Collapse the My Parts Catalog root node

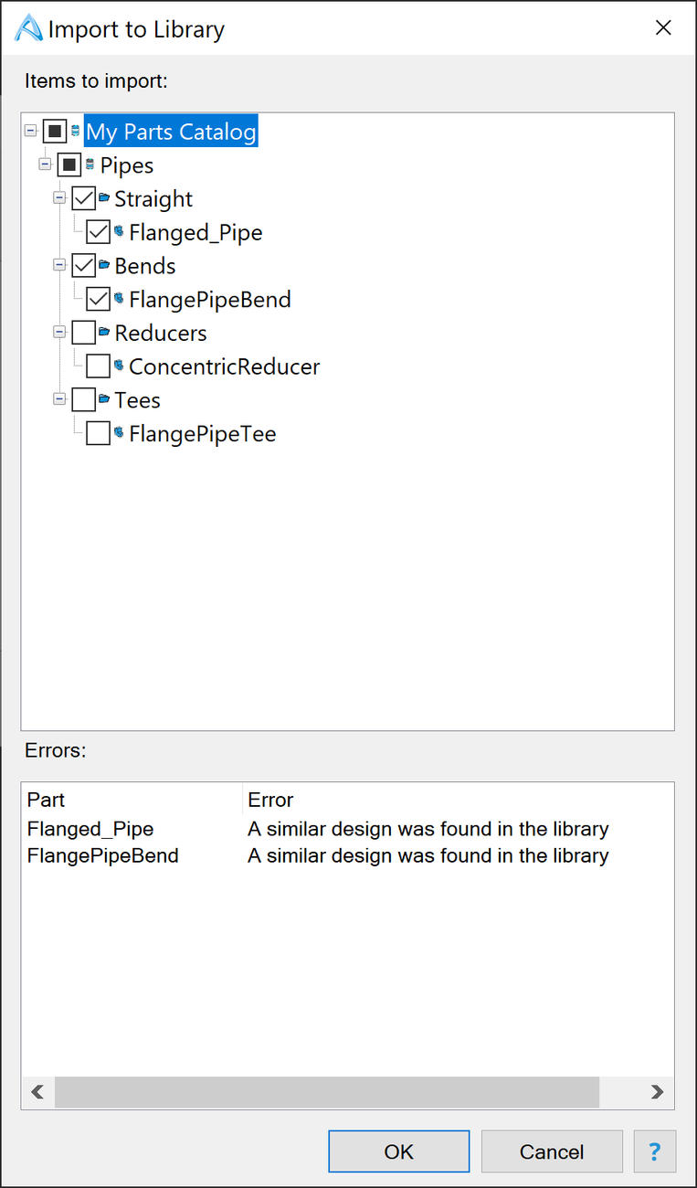tap(30, 132)
